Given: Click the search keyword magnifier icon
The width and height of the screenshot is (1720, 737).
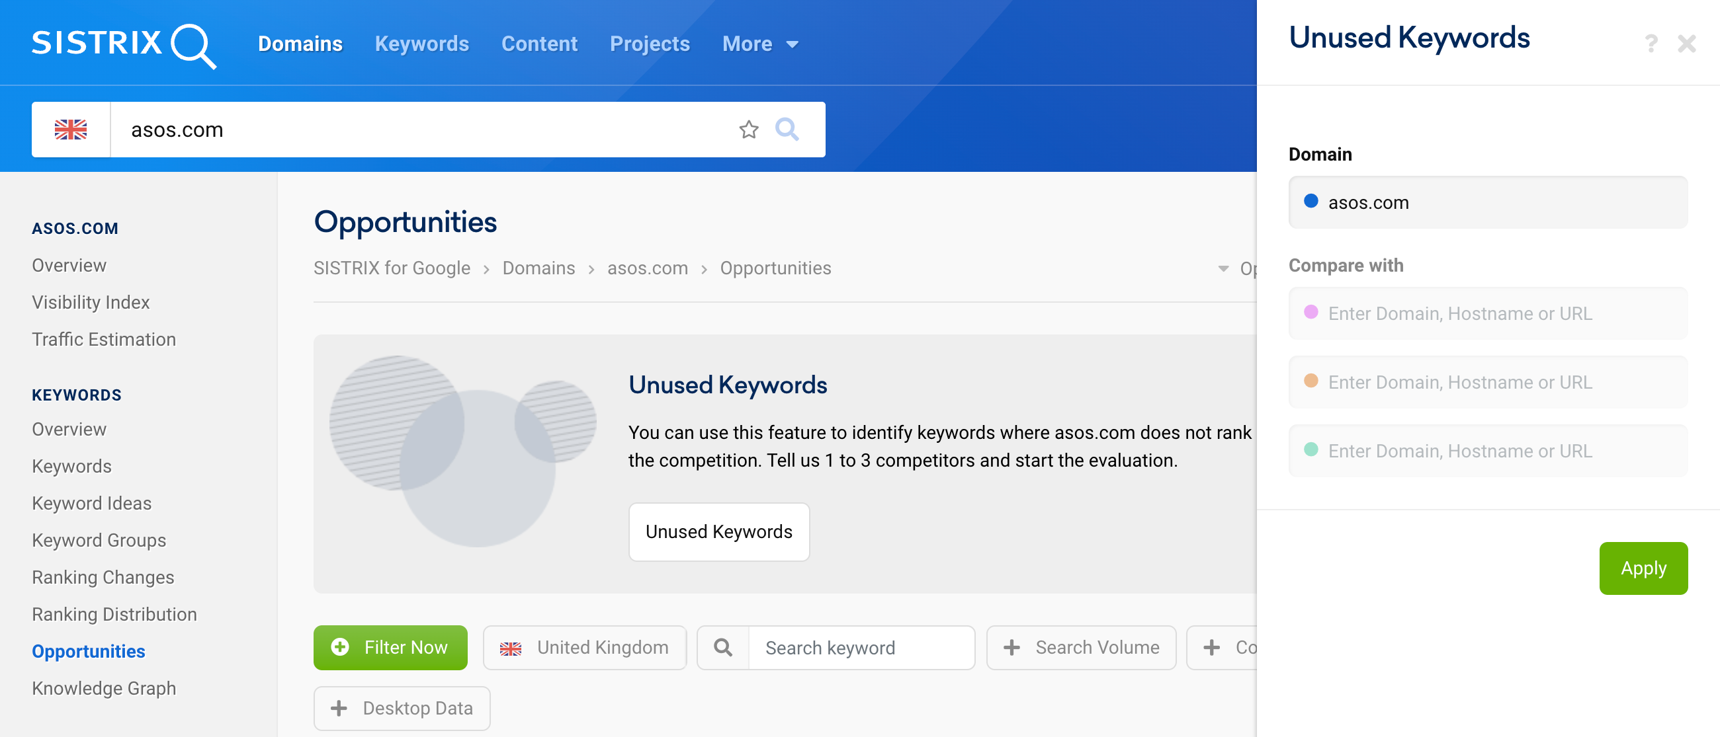Looking at the screenshot, I should click(723, 646).
